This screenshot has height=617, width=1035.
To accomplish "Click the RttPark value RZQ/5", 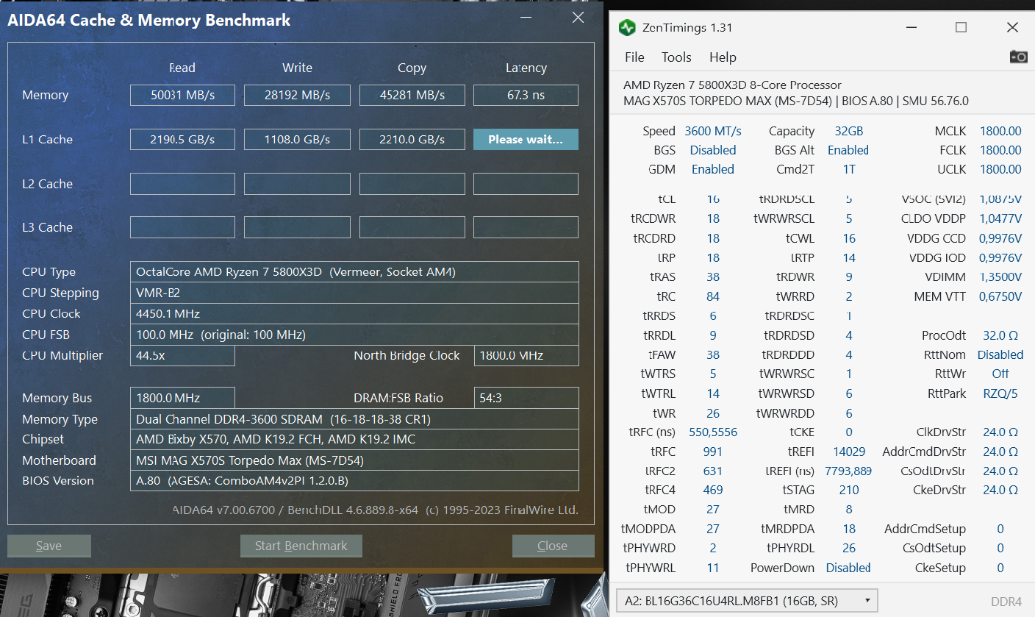I will 1000,393.
